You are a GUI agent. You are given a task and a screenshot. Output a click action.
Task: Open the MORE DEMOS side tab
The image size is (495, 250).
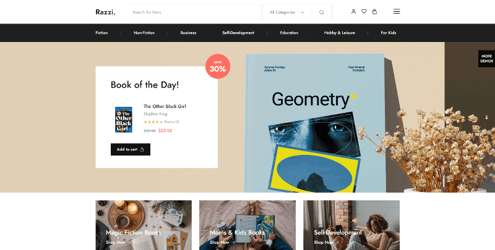coord(486,59)
